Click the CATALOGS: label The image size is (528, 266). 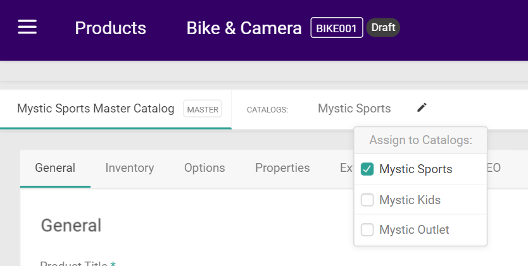coord(267,110)
